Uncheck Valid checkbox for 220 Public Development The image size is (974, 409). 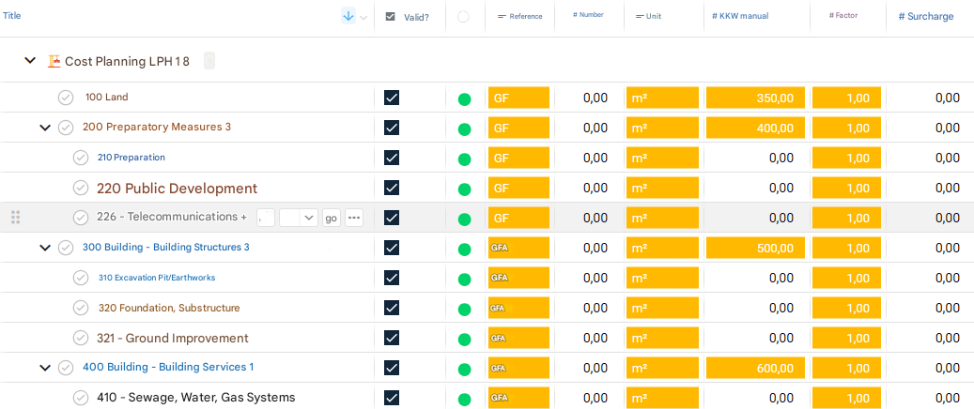(392, 188)
